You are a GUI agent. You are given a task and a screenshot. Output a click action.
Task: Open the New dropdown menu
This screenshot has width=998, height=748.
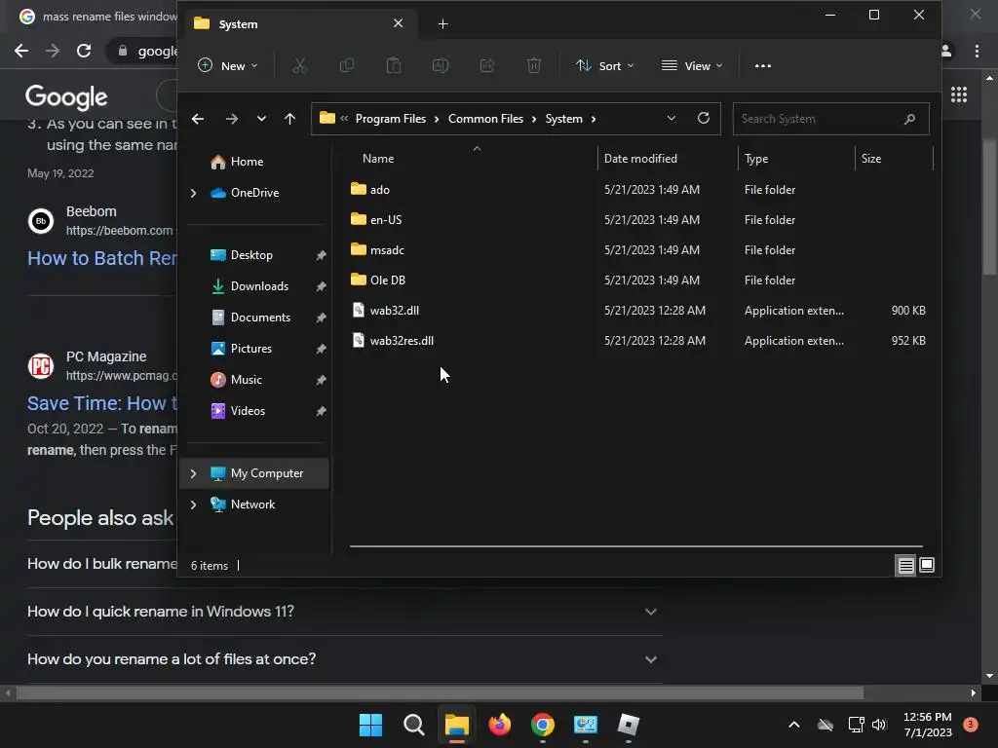coord(228,65)
